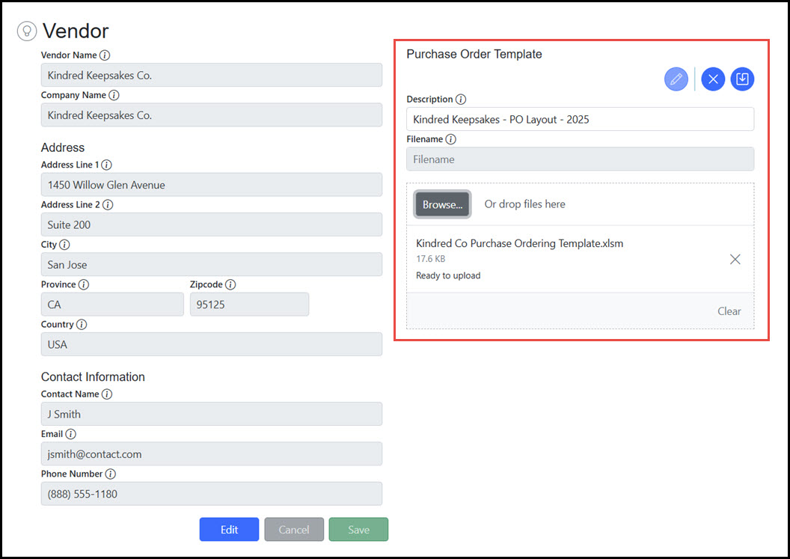Viewport: 790px width, 559px height.
Task: Click into the template Description field
Action: click(580, 120)
